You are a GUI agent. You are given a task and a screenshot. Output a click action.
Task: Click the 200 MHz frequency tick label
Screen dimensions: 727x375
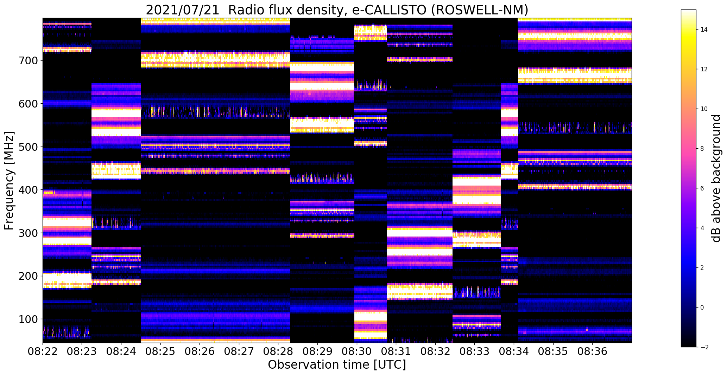tap(28, 276)
